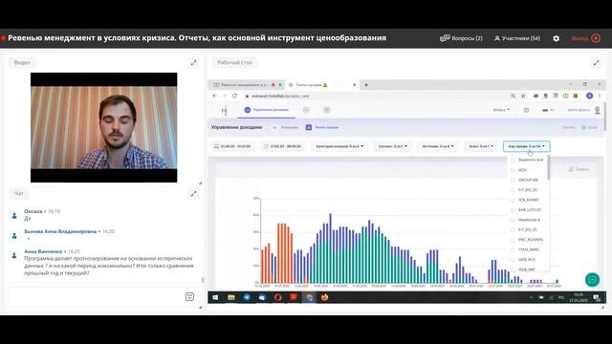The width and height of the screenshot is (612, 344).
Task: Check BAR_LOYLTY tariff code
Action: click(x=513, y=210)
